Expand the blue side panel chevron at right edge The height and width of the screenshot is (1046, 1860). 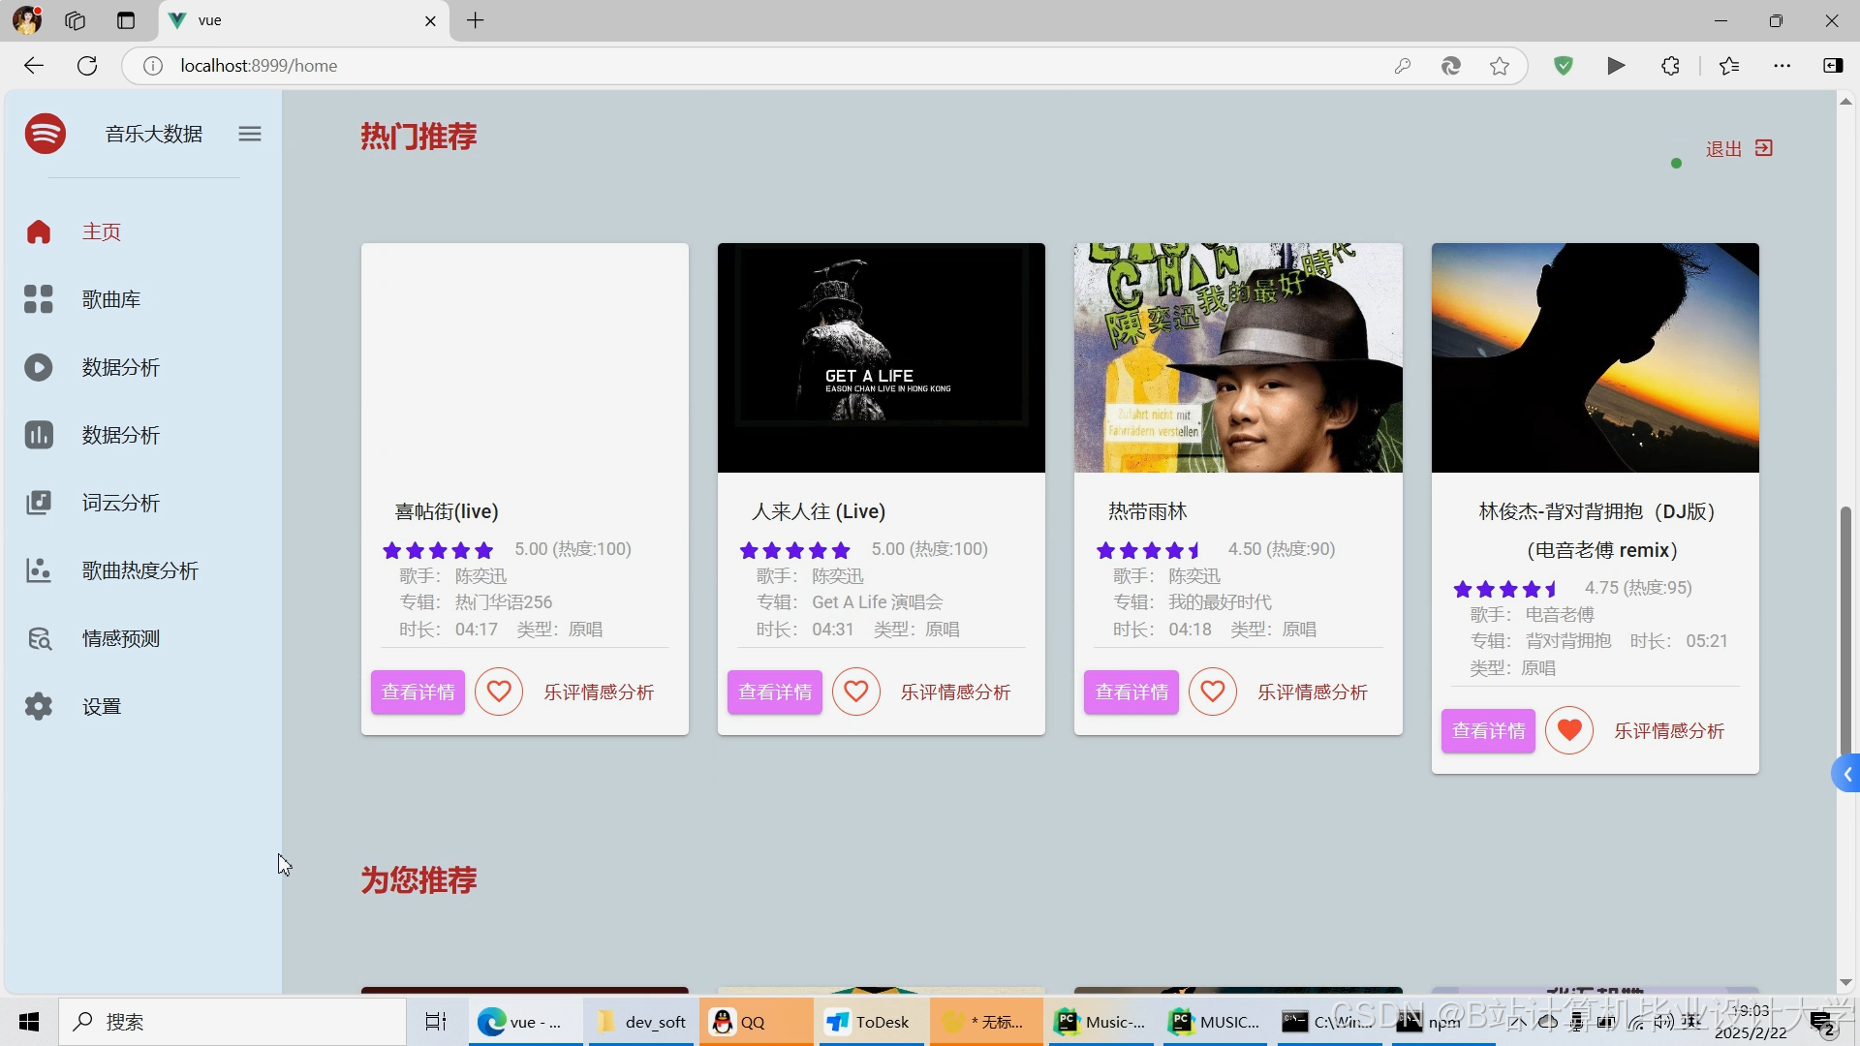(x=1847, y=774)
